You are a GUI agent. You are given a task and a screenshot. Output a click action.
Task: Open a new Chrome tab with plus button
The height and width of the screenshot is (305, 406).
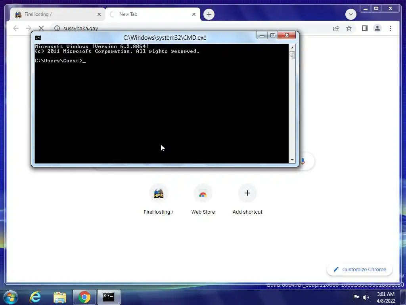(209, 14)
